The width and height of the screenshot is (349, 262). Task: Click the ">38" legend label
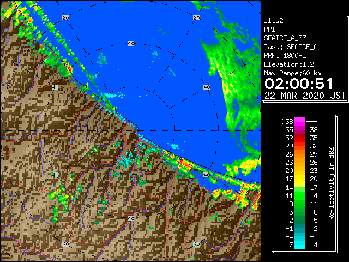tap(287, 122)
